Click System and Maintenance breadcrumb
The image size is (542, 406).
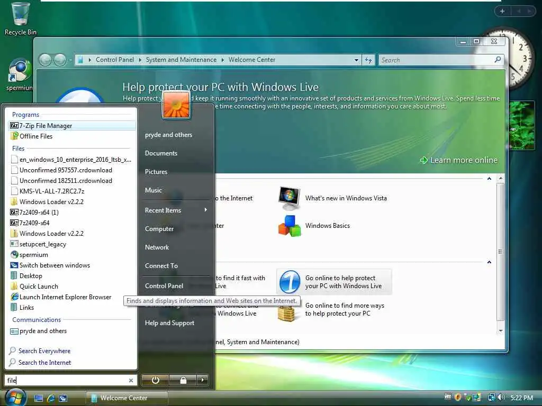pyautogui.click(x=181, y=60)
